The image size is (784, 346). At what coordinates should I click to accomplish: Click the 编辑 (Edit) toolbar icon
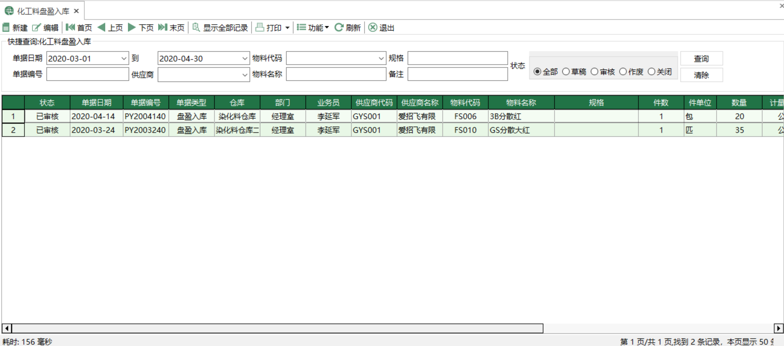[37, 27]
